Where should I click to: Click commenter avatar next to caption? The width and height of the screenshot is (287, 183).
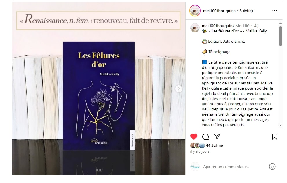click(x=195, y=28)
